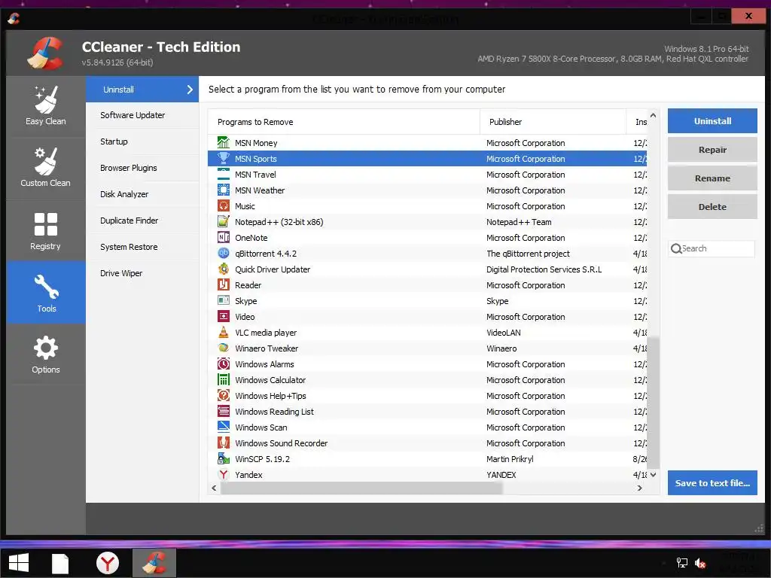The height and width of the screenshot is (578, 771).
Task: Select the Windows Reading List row
Action: [x=428, y=412]
